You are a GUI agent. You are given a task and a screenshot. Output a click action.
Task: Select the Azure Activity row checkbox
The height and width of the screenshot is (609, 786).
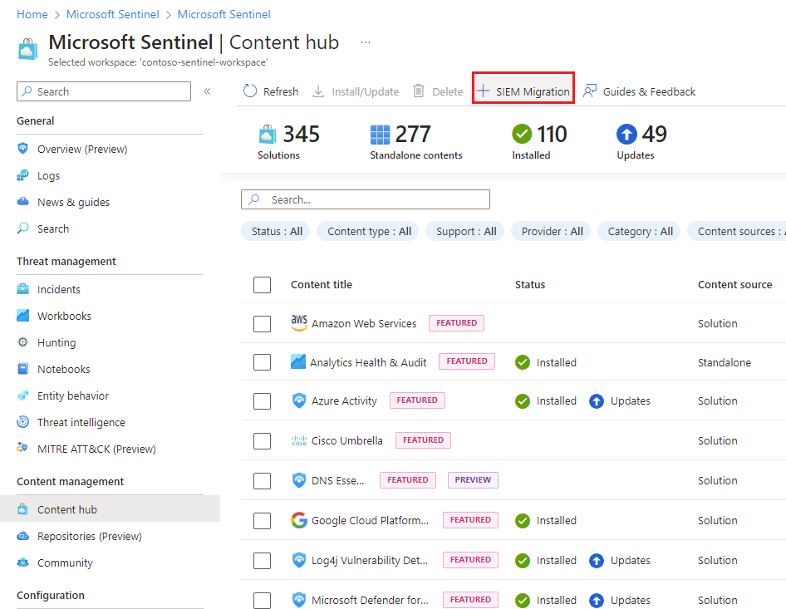[262, 400]
